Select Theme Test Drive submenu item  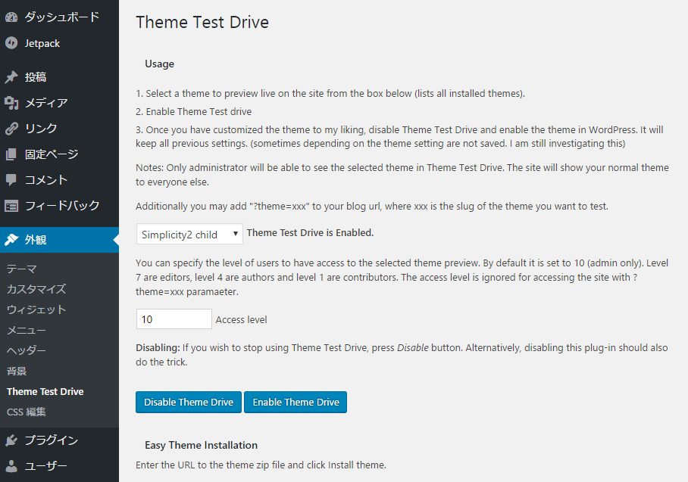tap(45, 391)
